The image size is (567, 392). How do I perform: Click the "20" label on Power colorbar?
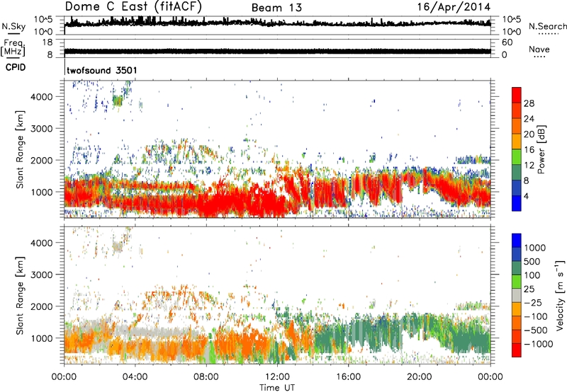click(529, 134)
